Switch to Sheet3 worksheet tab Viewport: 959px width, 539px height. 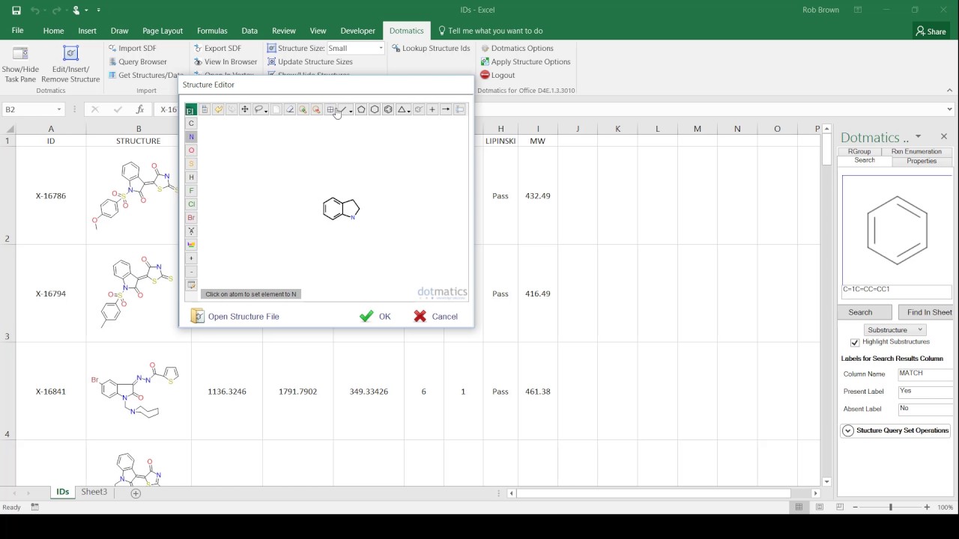(94, 492)
